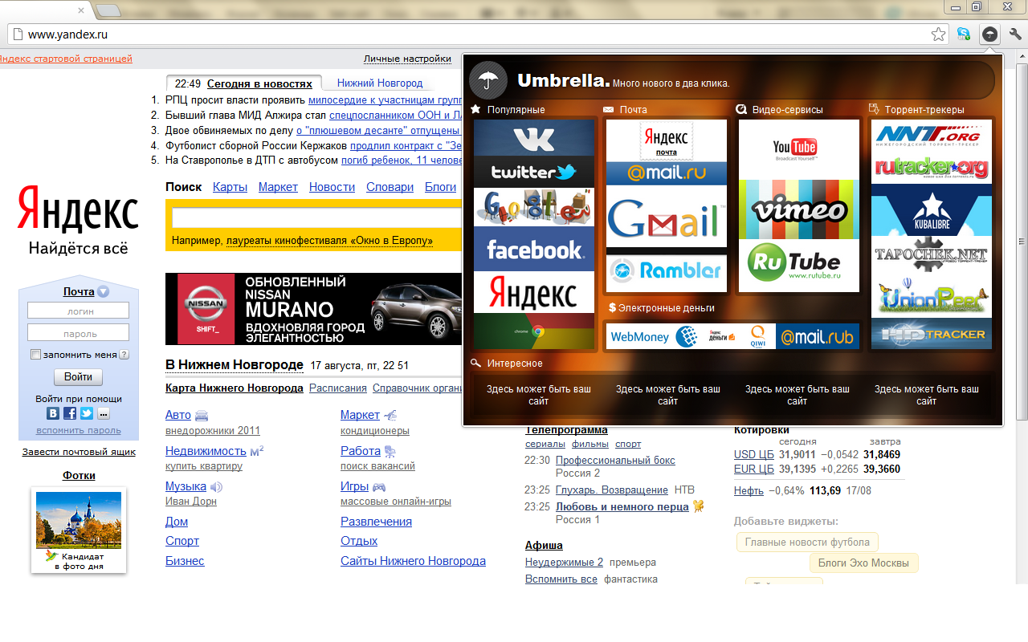Open the Фотки photo of the day thumbnail
This screenshot has width=1028, height=642.
pyautogui.click(x=79, y=521)
